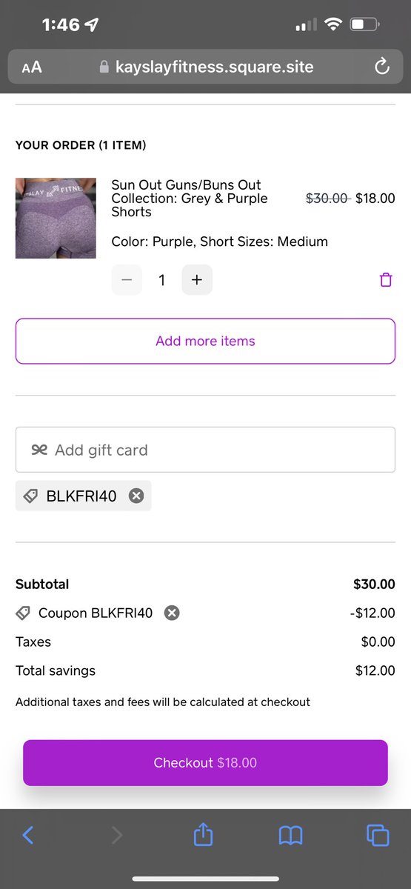Decrease quantity with the minus button

[x=127, y=280]
